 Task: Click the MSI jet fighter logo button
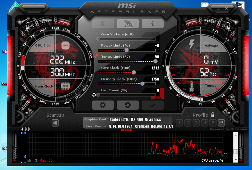(128, 24)
